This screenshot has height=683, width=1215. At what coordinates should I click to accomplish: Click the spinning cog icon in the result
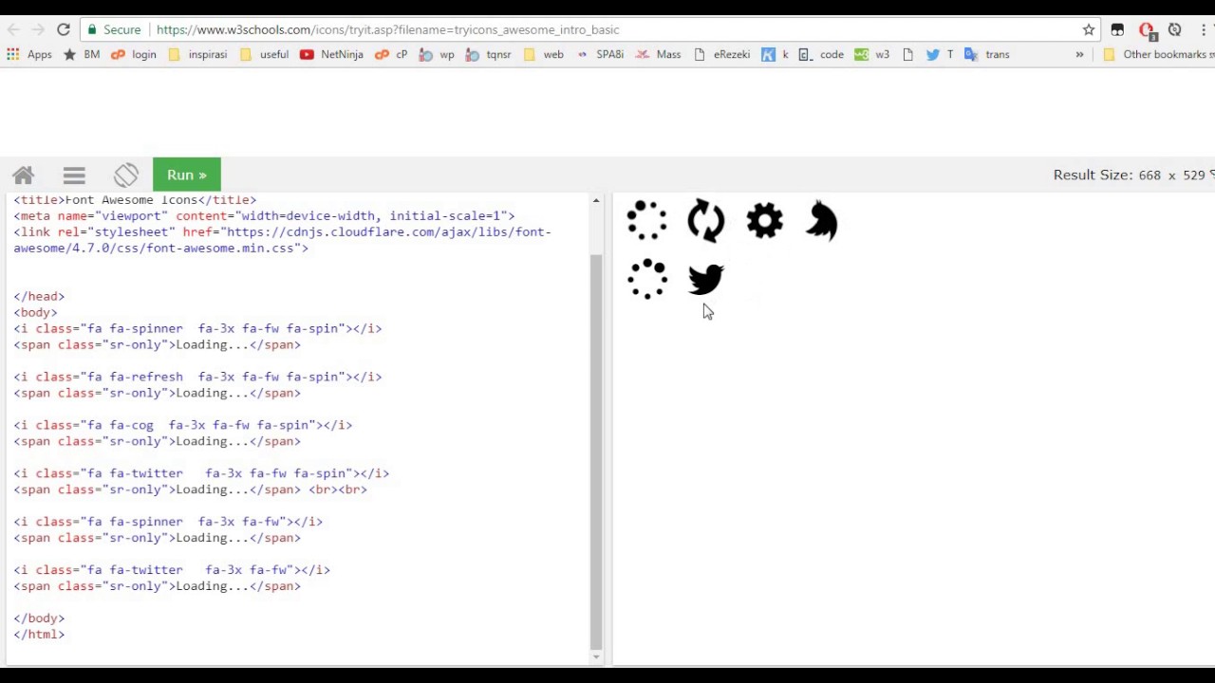765,221
